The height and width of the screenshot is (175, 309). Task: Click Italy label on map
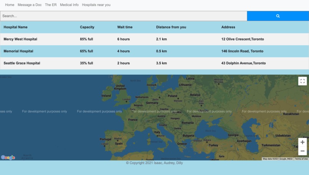point(157,132)
